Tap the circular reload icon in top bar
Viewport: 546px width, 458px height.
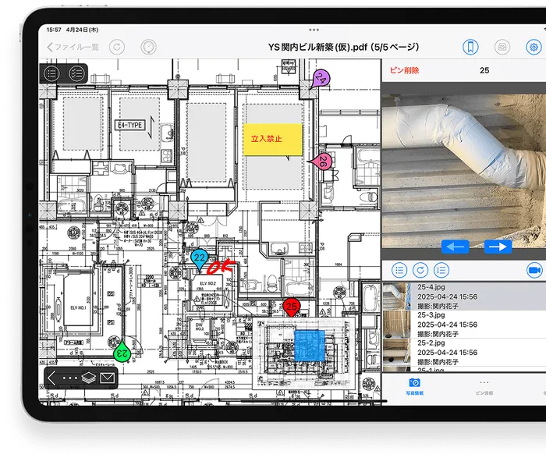pos(117,47)
